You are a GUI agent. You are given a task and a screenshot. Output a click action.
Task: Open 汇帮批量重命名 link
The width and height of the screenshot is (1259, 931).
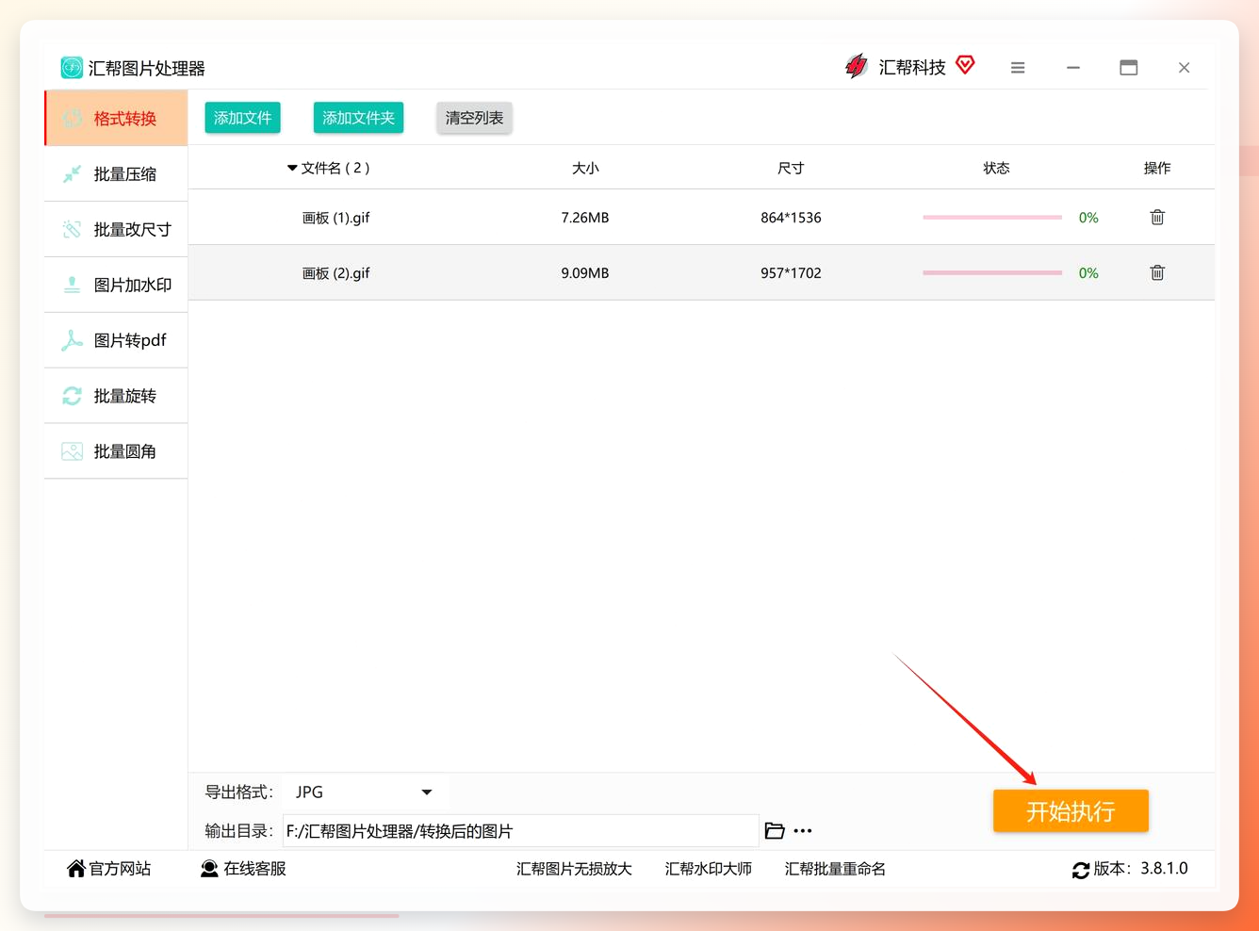[x=835, y=869]
